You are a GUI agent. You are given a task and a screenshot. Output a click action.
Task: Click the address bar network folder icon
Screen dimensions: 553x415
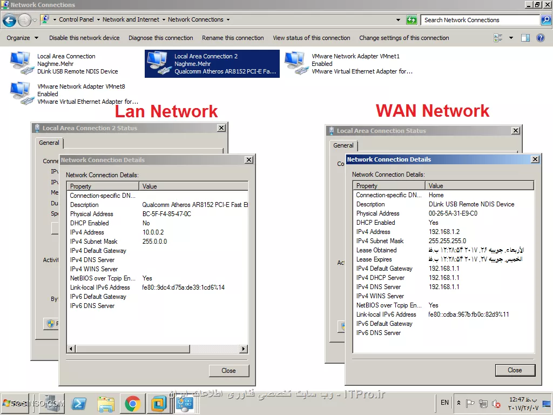45,19
